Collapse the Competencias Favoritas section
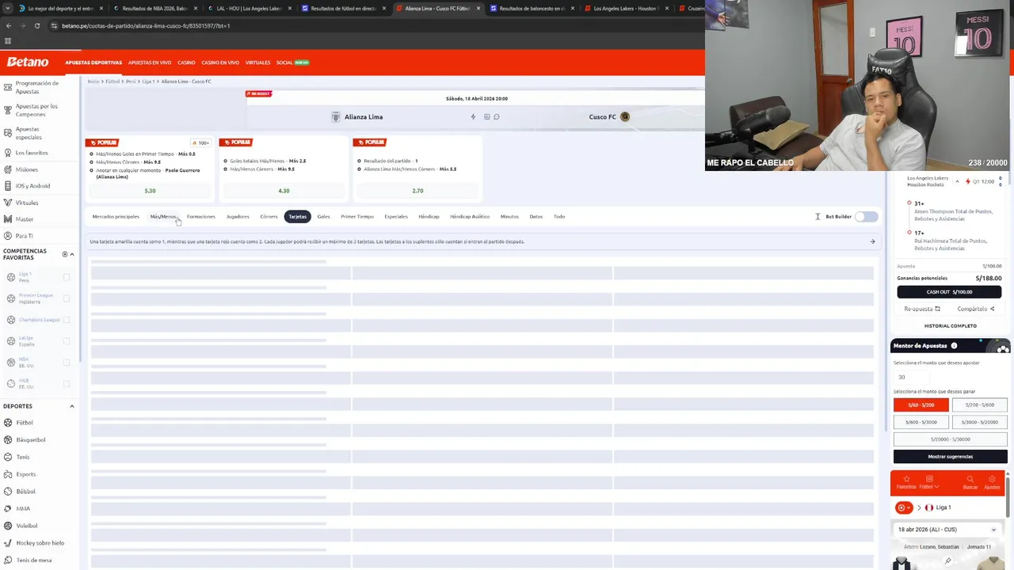The width and height of the screenshot is (1014, 570). [x=72, y=254]
